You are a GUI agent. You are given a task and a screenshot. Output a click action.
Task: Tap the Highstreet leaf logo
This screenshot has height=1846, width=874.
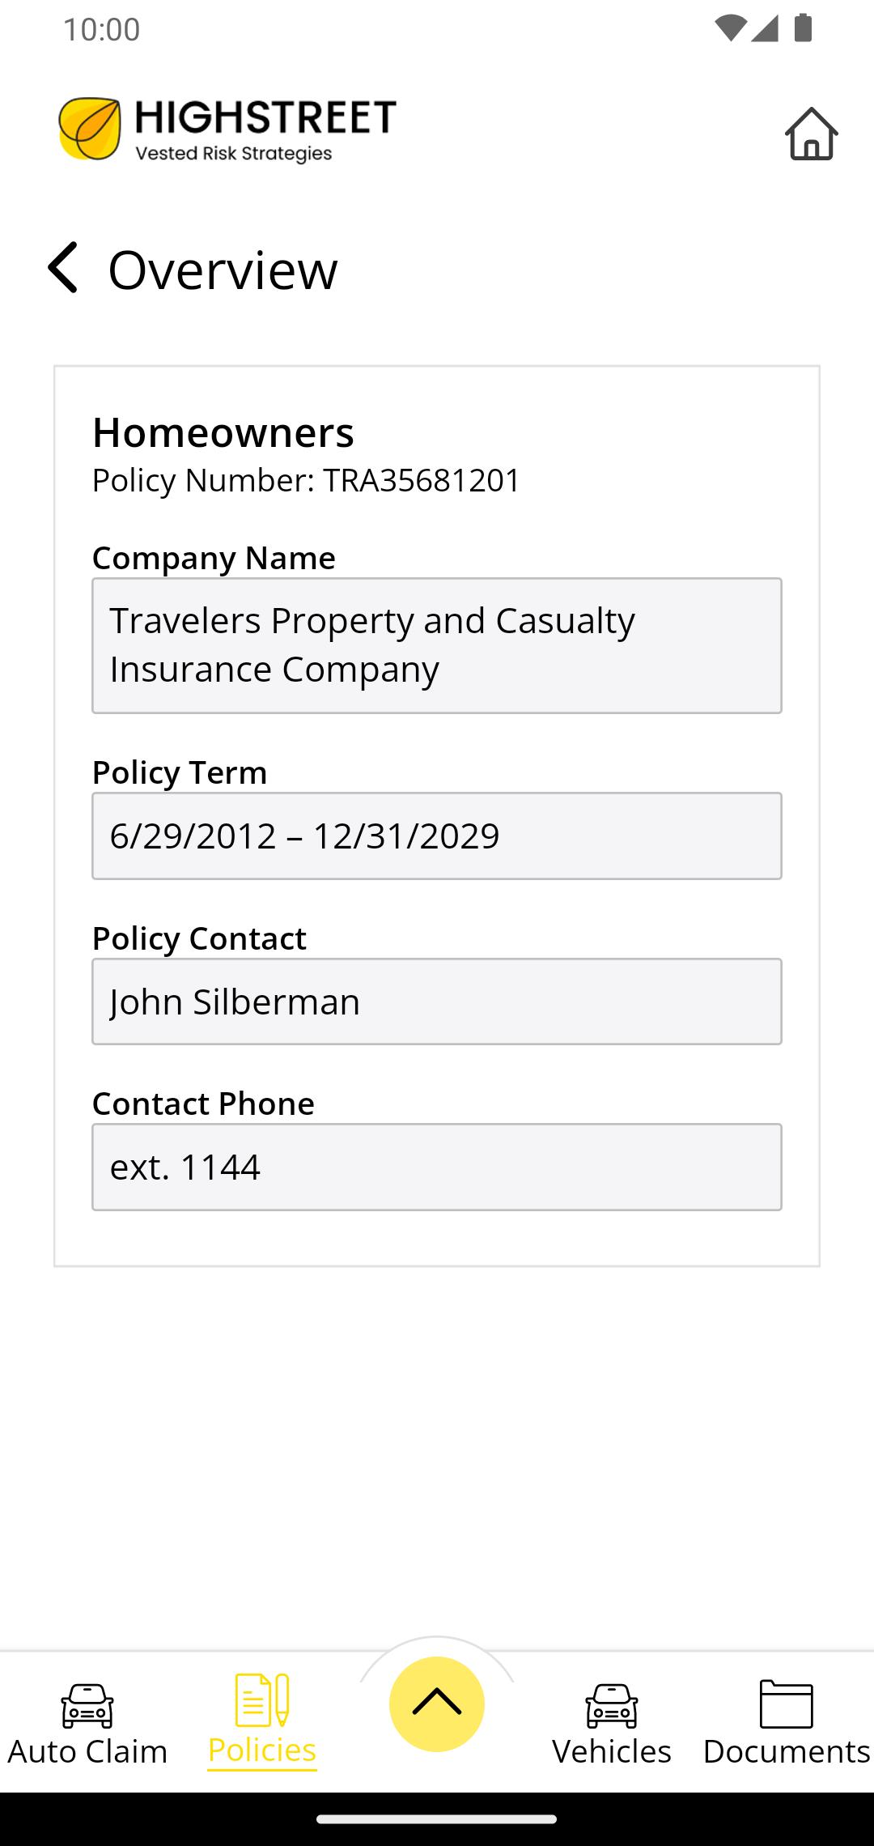90,128
